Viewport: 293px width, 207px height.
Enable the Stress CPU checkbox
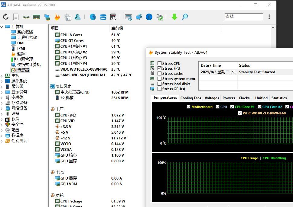(x=159, y=63)
